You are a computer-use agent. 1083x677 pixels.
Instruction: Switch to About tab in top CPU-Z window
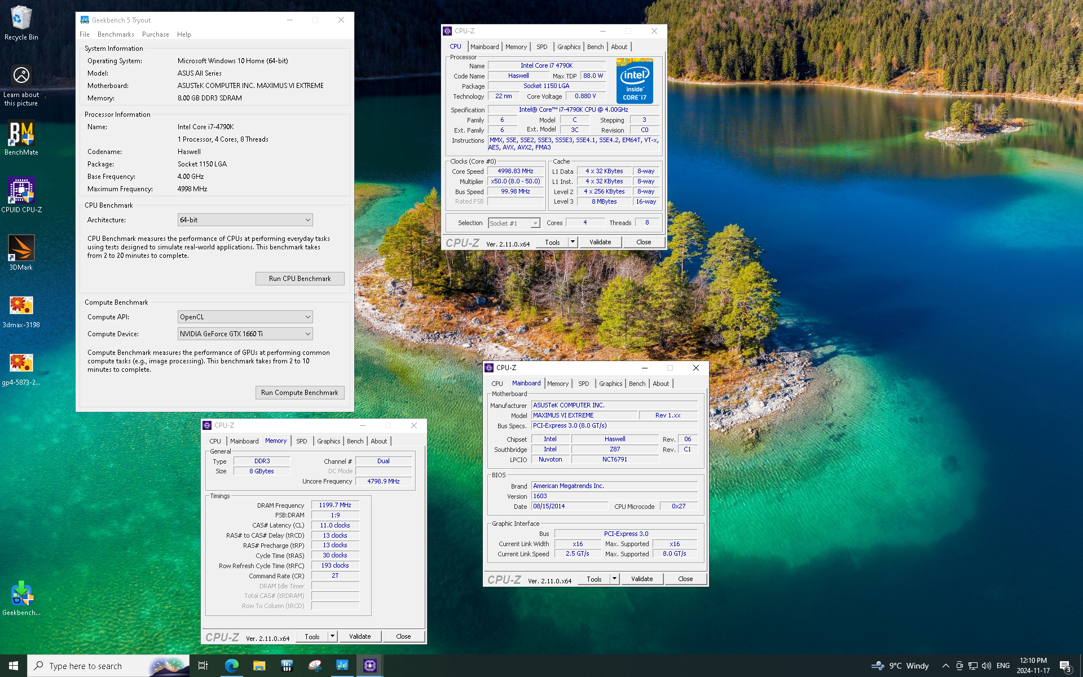(x=619, y=47)
